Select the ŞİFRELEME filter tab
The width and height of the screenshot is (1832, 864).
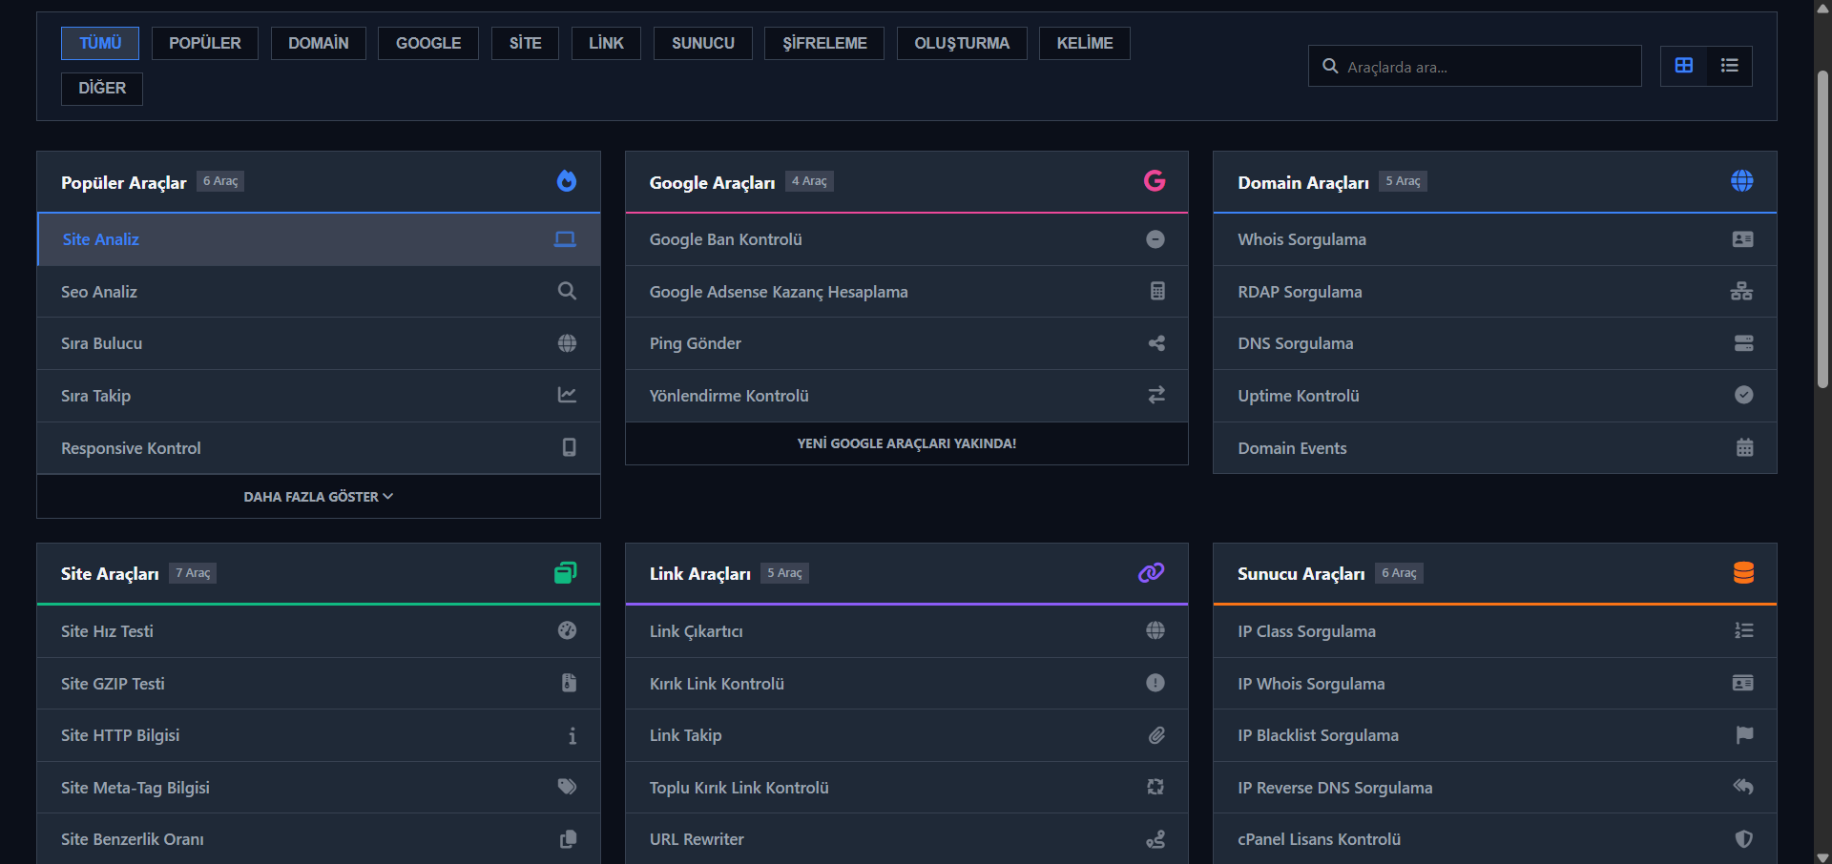coord(824,43)
